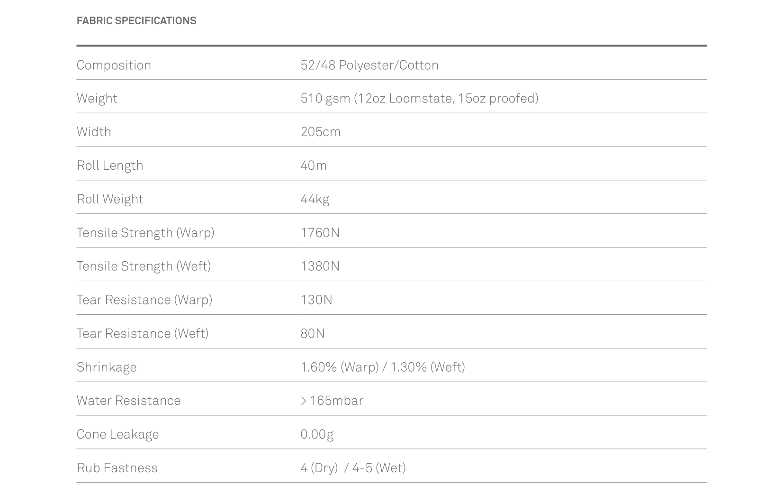The width and height of the screenshot is (783, 504).
Task: Click the 40m roll length value
Action: pos(314,165)
